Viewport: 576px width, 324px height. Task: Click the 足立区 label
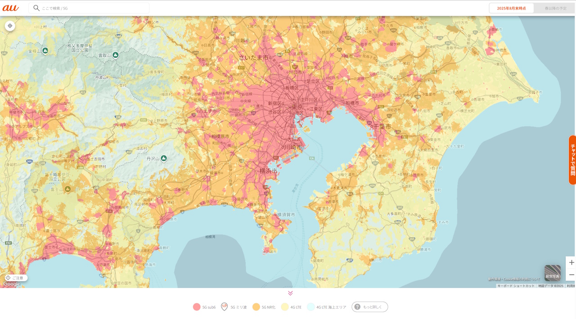point(313,81)
